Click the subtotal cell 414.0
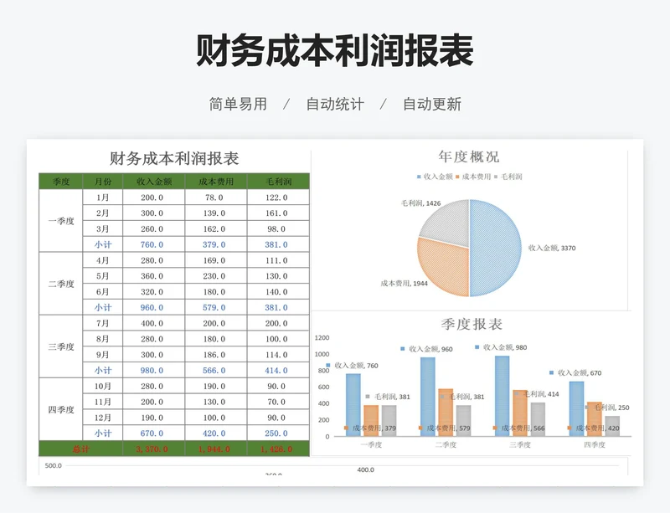Image resolution: width=670 pixels, height=513 pixels. (278, 371)
